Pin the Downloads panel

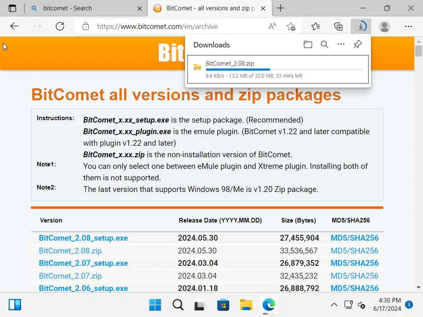pos(358,45)
